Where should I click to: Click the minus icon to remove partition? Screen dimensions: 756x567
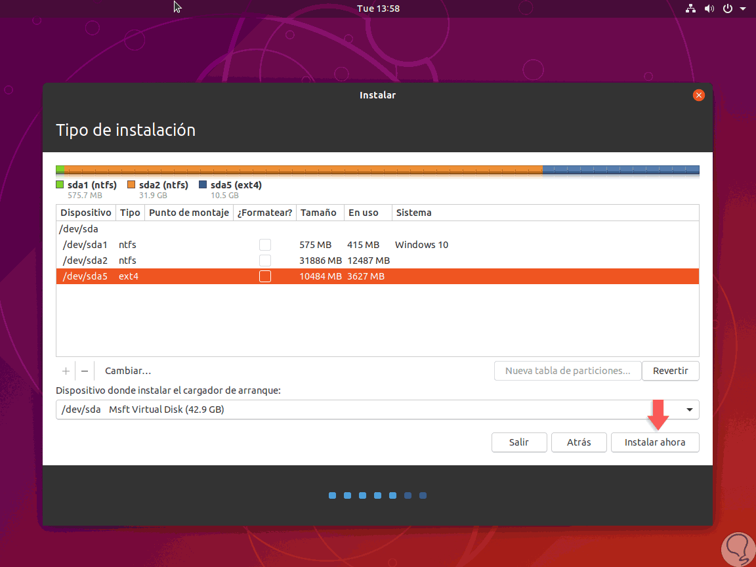[x=85, y=371]
